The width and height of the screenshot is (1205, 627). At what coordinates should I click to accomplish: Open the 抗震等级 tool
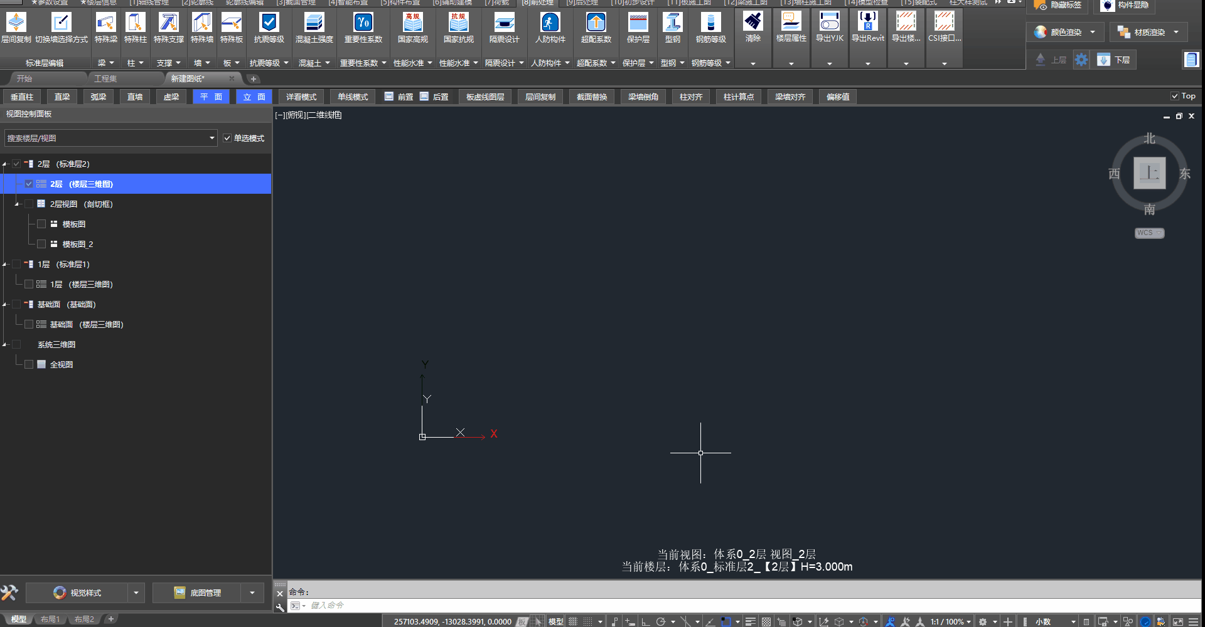click(269, 23)
